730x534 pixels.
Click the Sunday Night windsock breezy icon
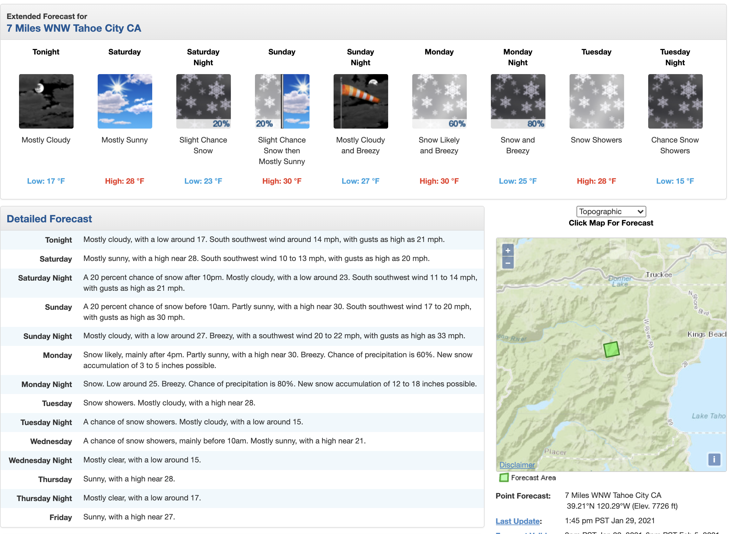click(x=361, y=101)
